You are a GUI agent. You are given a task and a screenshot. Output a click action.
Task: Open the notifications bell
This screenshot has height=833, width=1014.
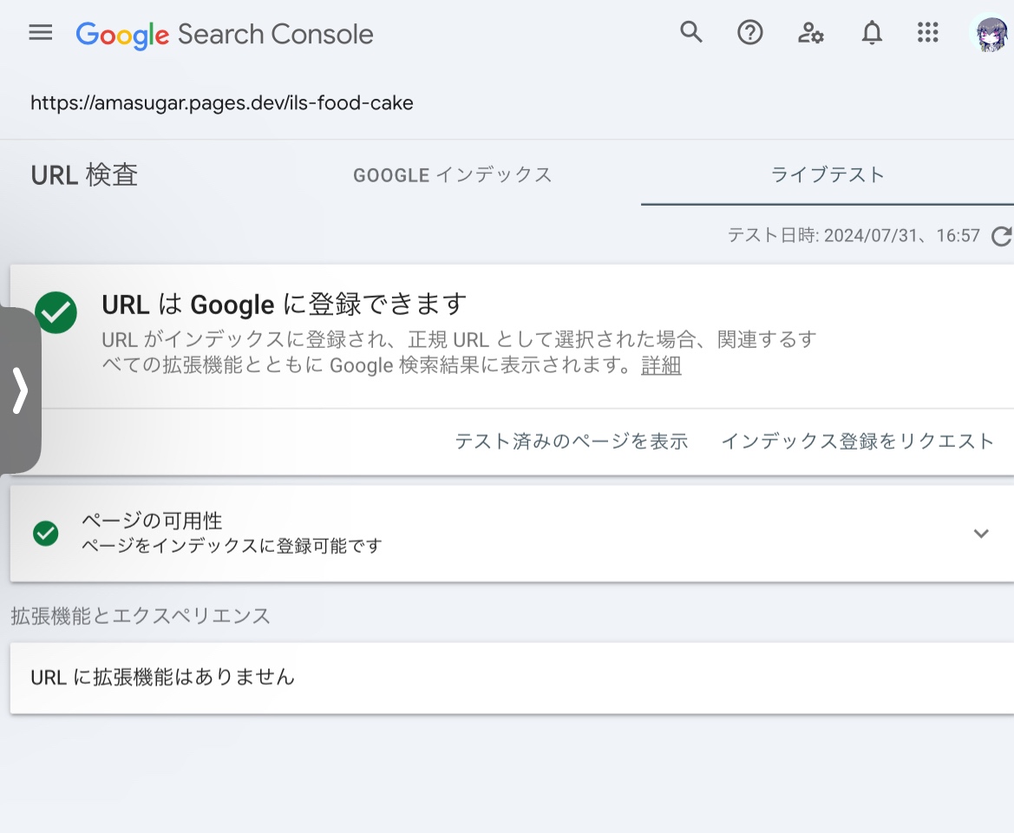[872, 32]
